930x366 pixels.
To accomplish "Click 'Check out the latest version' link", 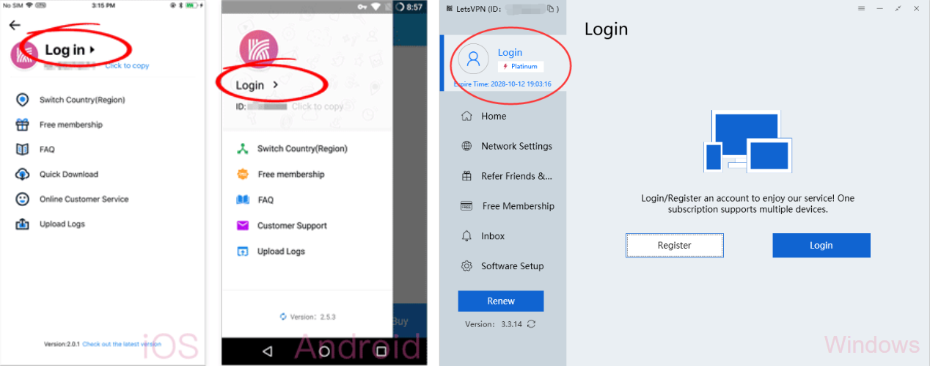I will click(122, 344).
